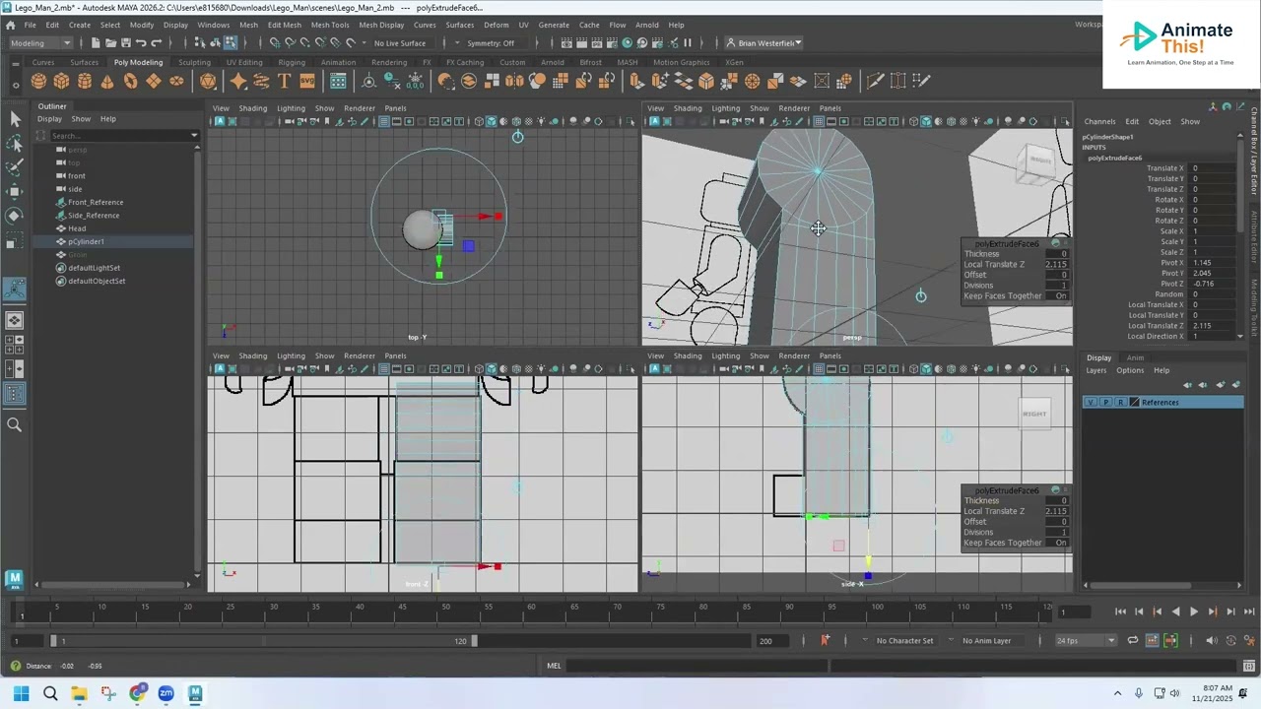Create a polygon cylinder from the shelf
Viewport: 1261px width, 709px height.
(85, 81)
